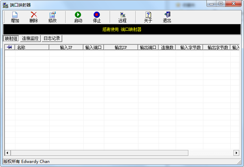The image size is (244, 167).
Task: Switch to the 连接监控 tab
Action: [x=30, y=39]
